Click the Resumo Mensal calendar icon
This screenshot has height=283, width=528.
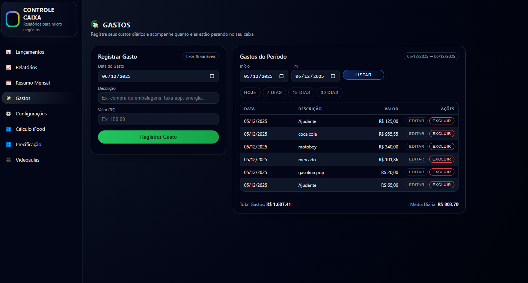click(x=9, y=83)
